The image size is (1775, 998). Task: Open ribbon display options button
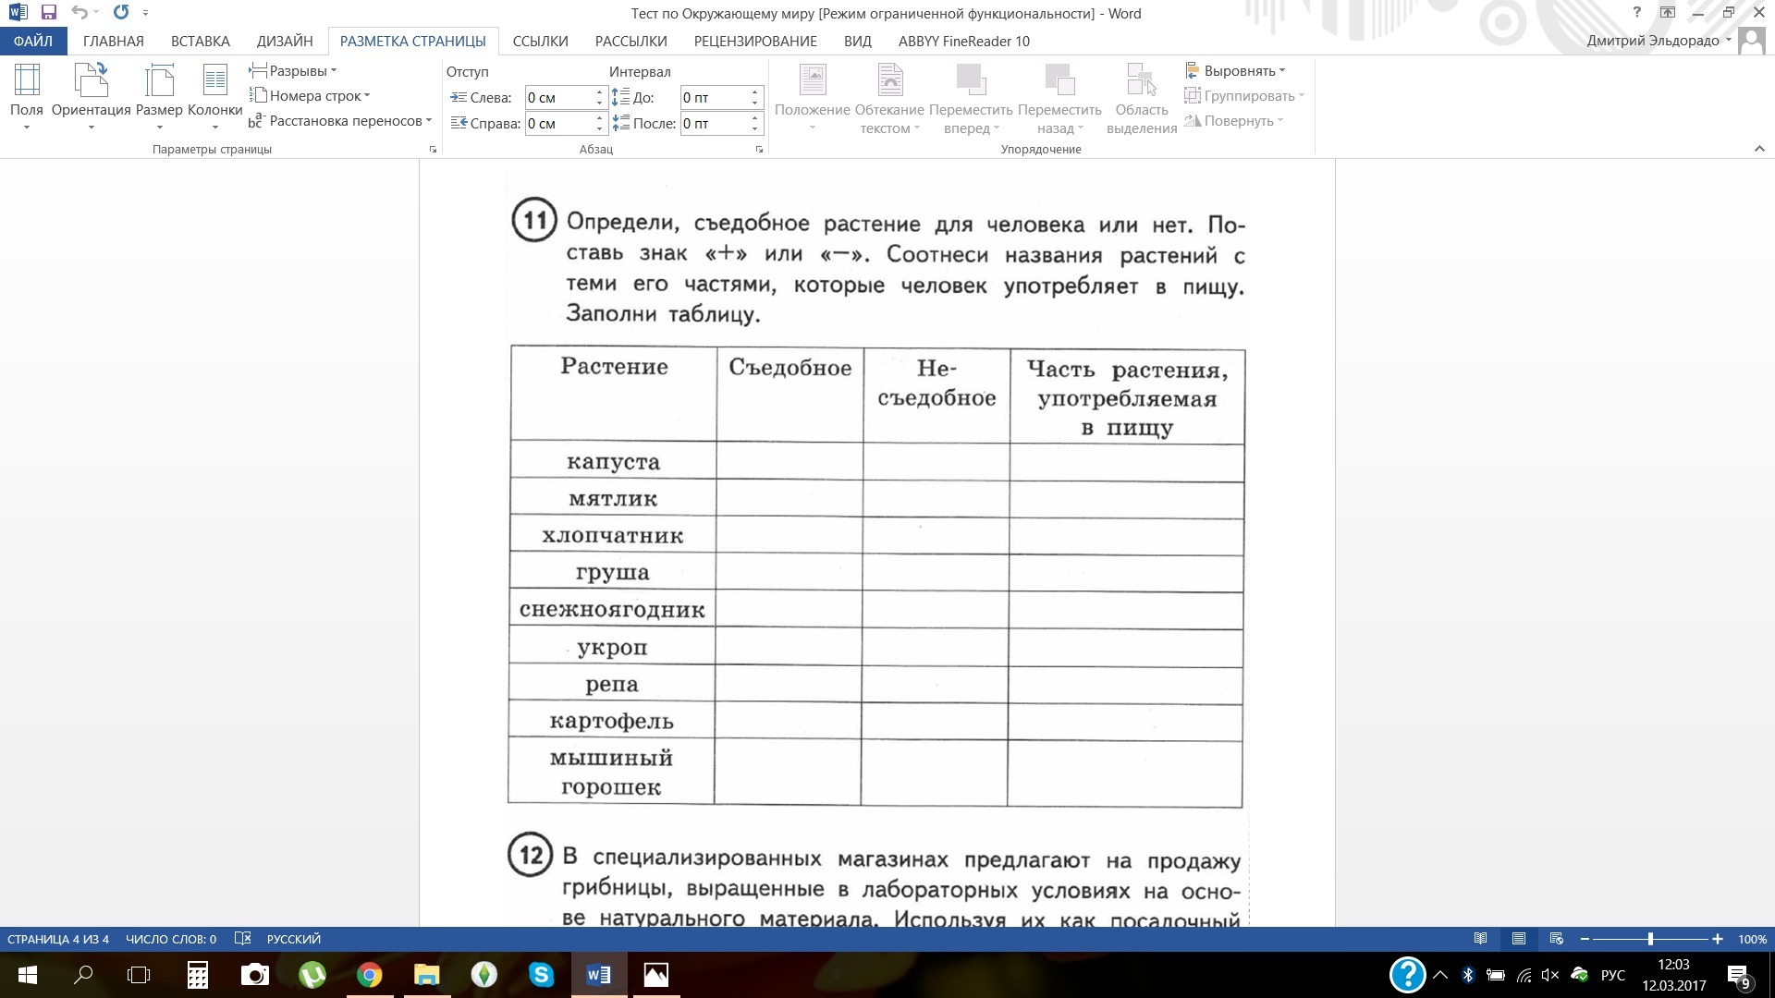pyautogui.click(x=1668, y=13)
